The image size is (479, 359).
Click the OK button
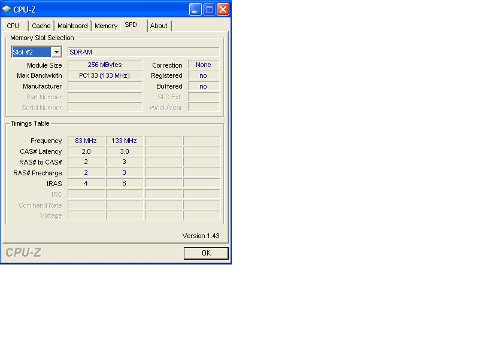click(x=206, y=253)
